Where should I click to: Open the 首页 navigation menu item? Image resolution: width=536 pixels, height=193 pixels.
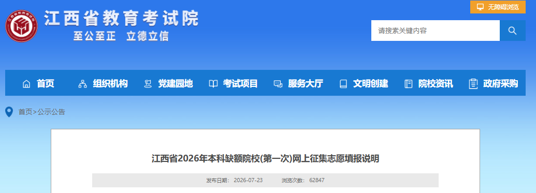[46, 83]
